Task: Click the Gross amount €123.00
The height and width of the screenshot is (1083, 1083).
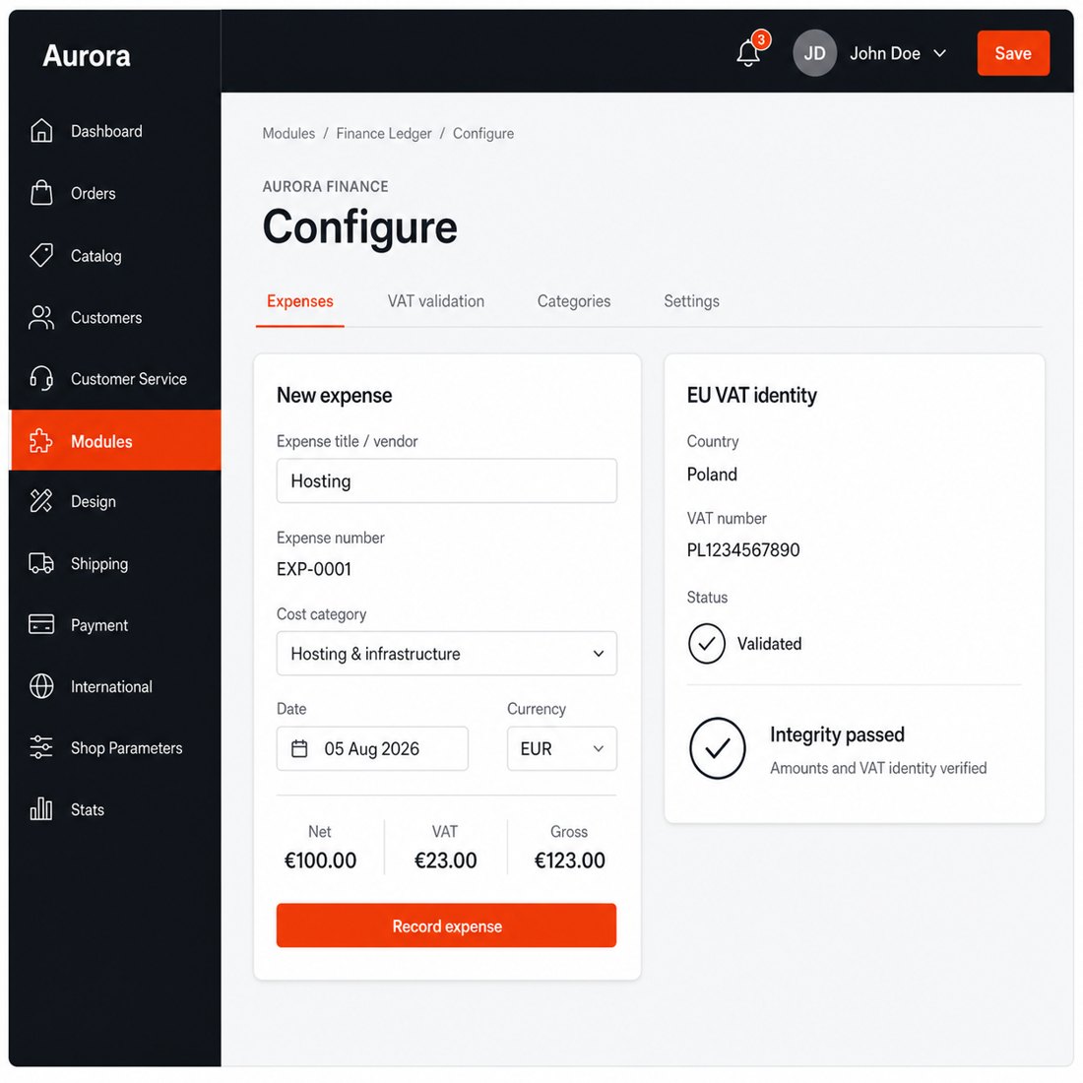Action: pos(570,860)
